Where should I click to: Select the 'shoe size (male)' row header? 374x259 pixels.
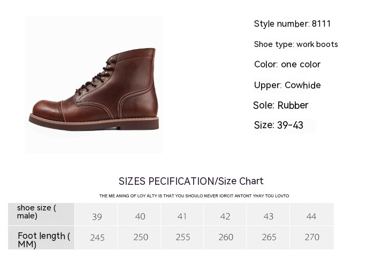(x=36, y=212)
